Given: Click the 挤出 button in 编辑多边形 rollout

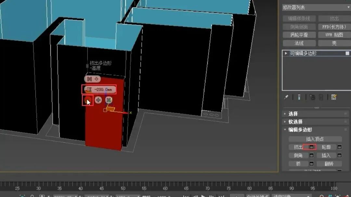Looking at the screenshot, I should 298,147.
